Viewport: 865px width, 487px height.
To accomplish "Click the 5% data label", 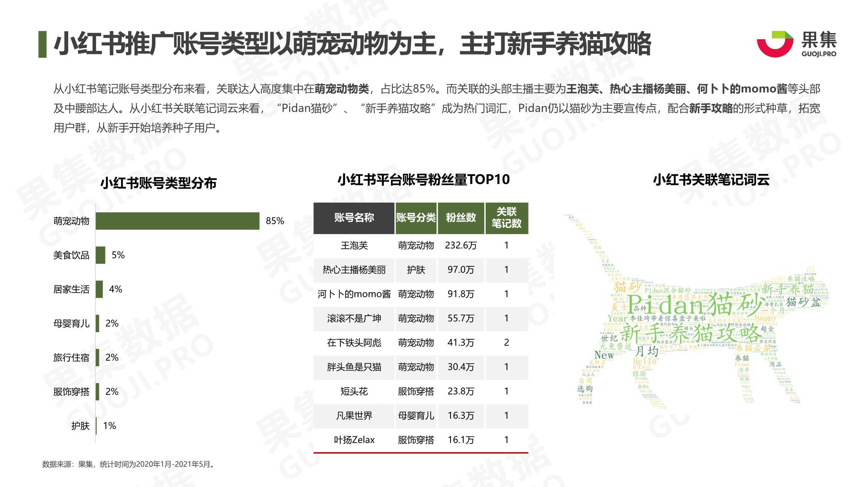I will pyautogui.click(x=118, y=255).
